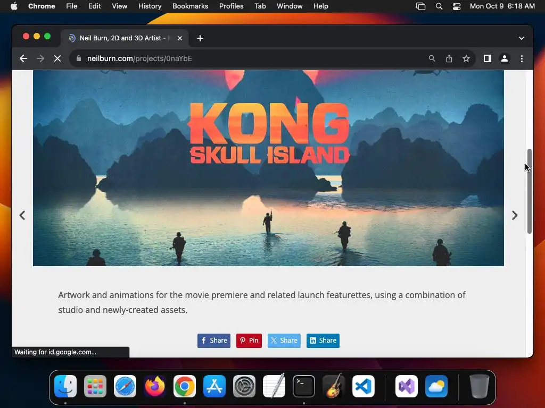Image resolution: width=545 pixels, height=408 pixels.
Task: Open the Edit menu
Action: (x=94, y=6)
